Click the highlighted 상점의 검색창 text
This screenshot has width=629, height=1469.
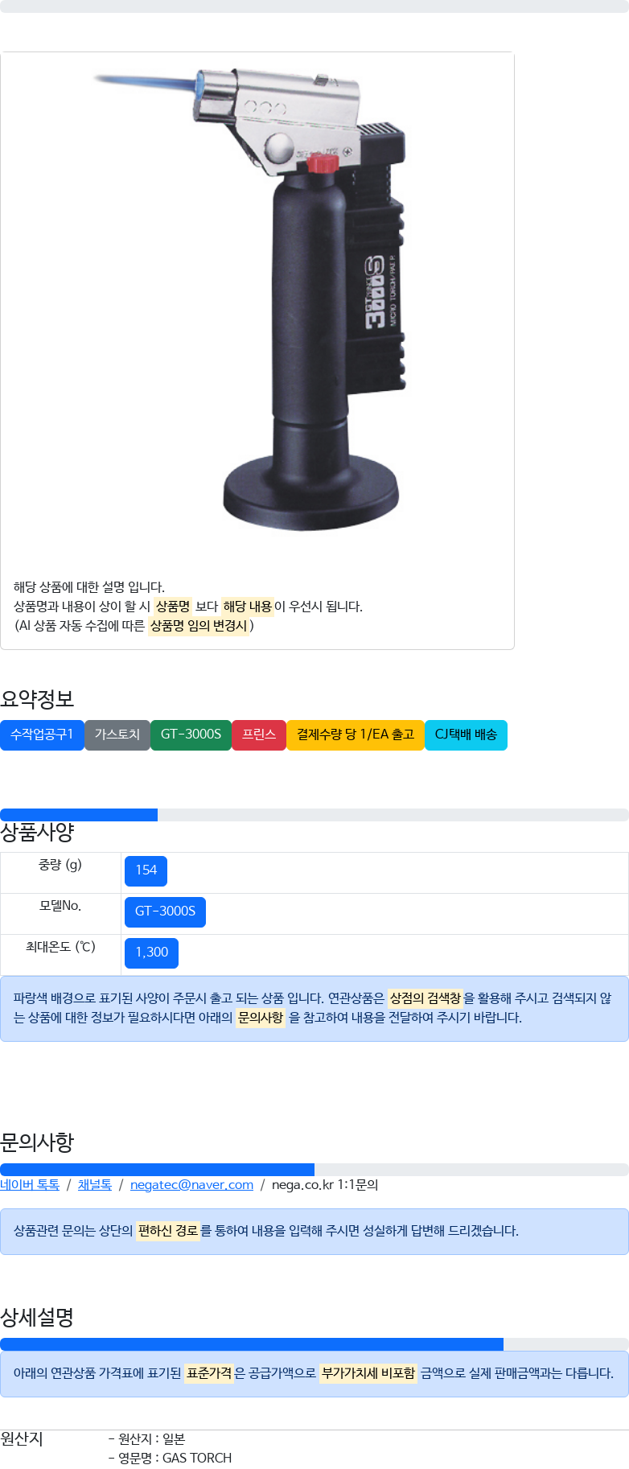point(425,998)
